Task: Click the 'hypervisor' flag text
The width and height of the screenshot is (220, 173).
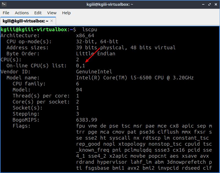Action: 112,162
